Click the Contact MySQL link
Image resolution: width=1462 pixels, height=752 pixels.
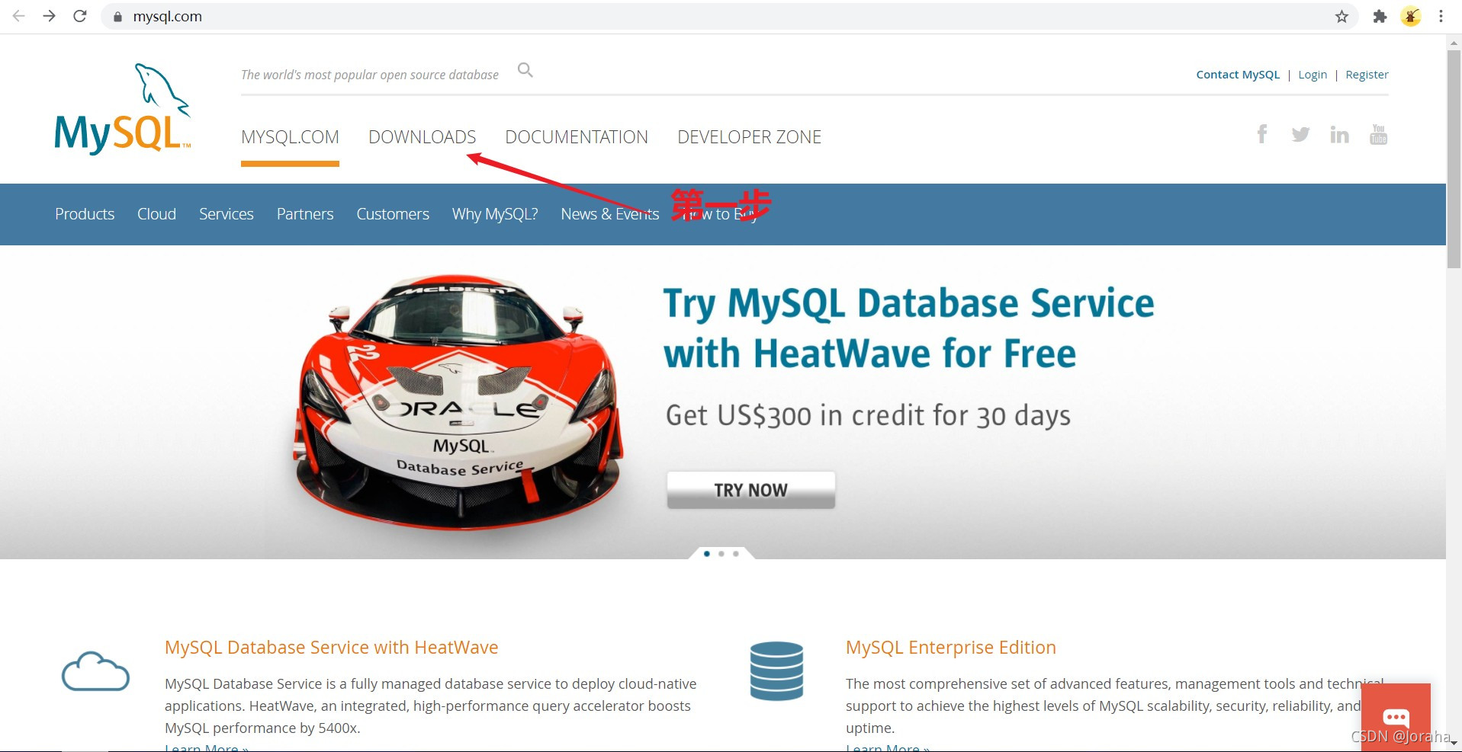tap(1238, 75)
